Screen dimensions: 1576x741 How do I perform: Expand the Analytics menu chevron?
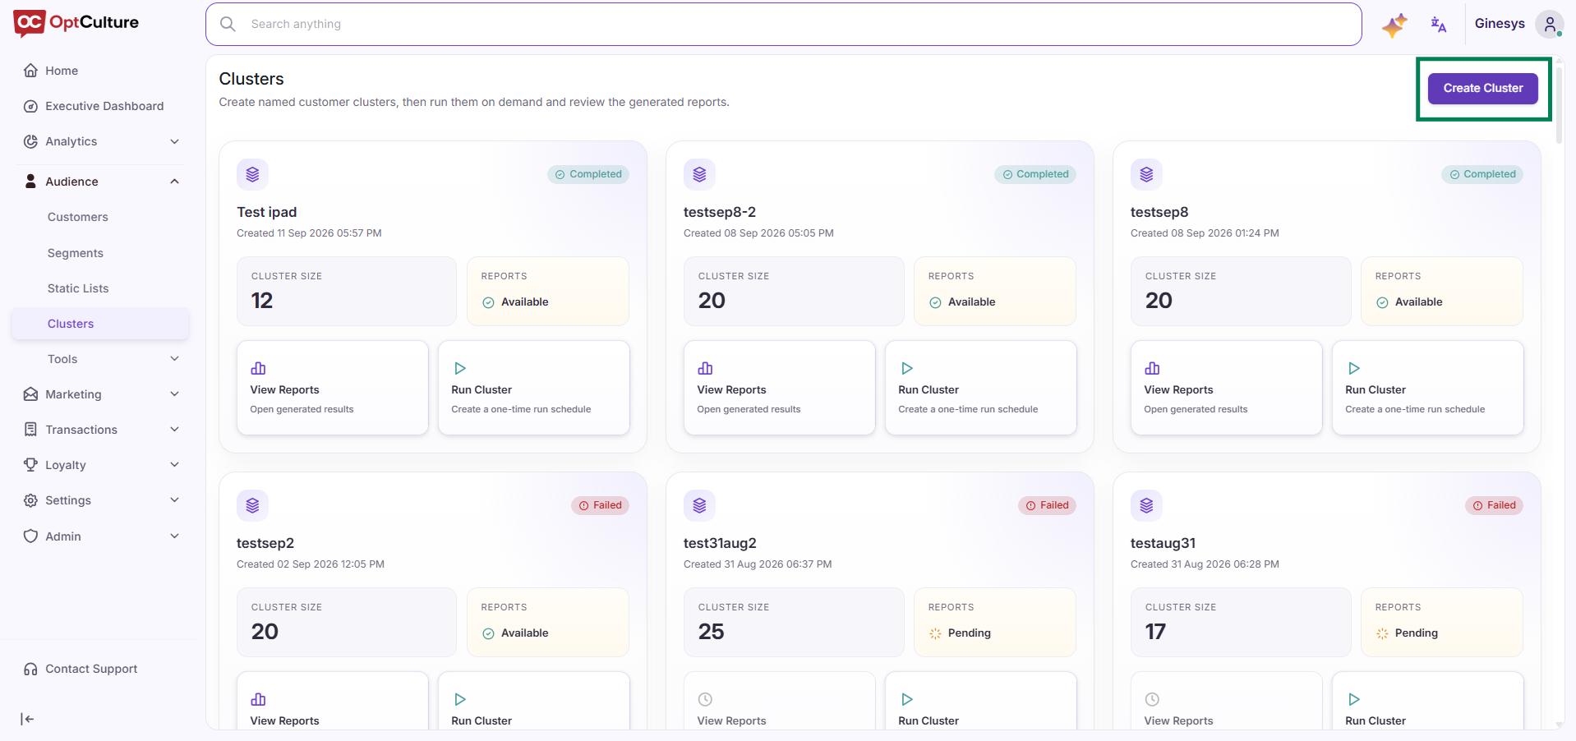tap(174, 141)
